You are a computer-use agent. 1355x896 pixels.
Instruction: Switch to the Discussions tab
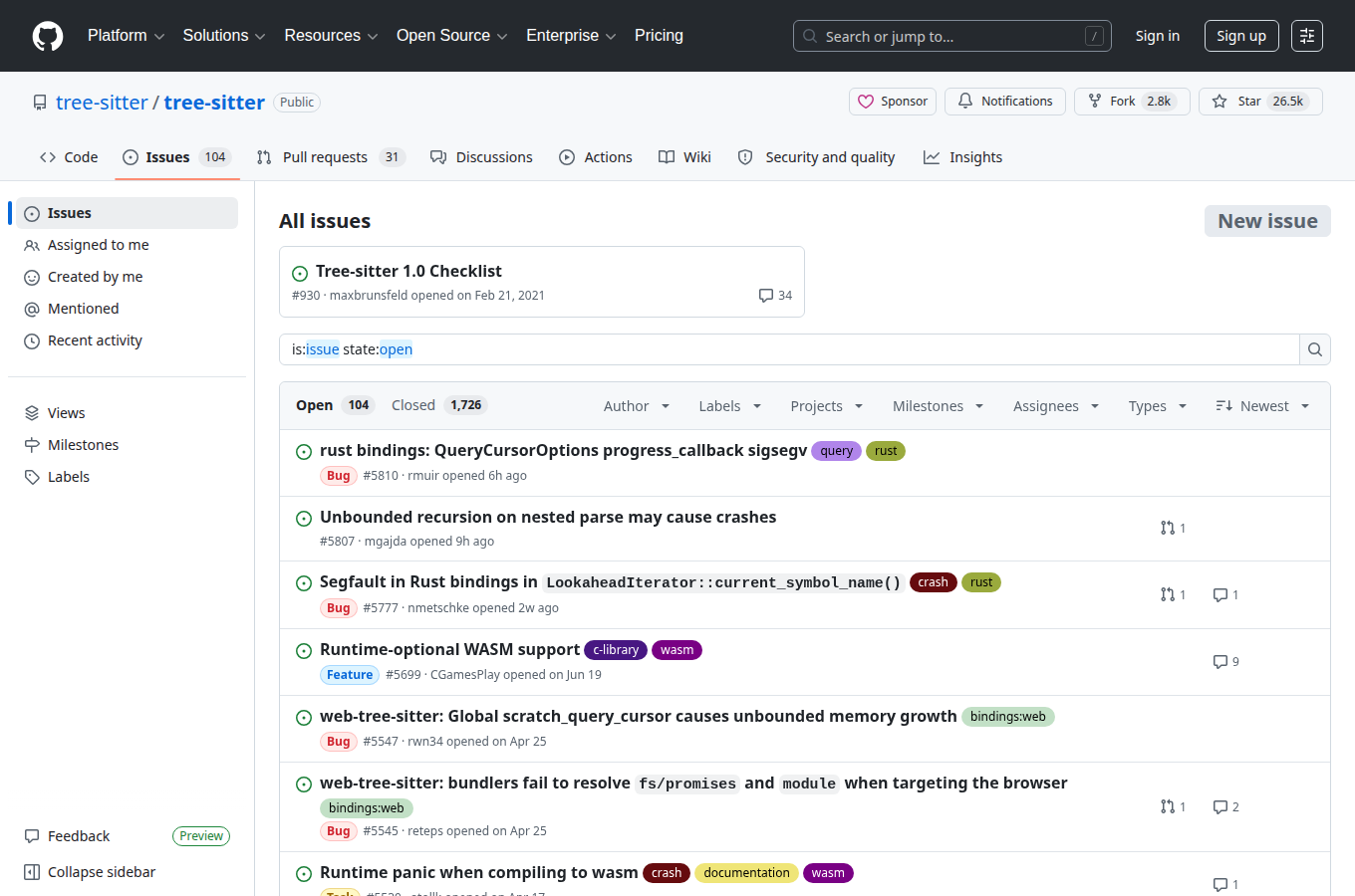tap(481, 157)
